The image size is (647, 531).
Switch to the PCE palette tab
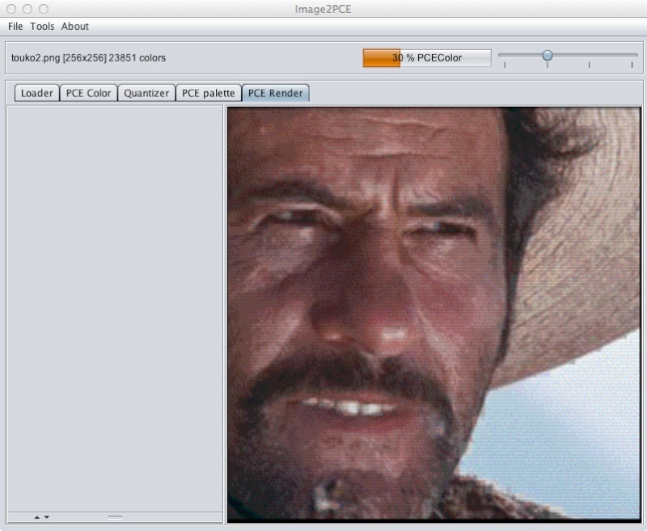[x=209, y=93]
